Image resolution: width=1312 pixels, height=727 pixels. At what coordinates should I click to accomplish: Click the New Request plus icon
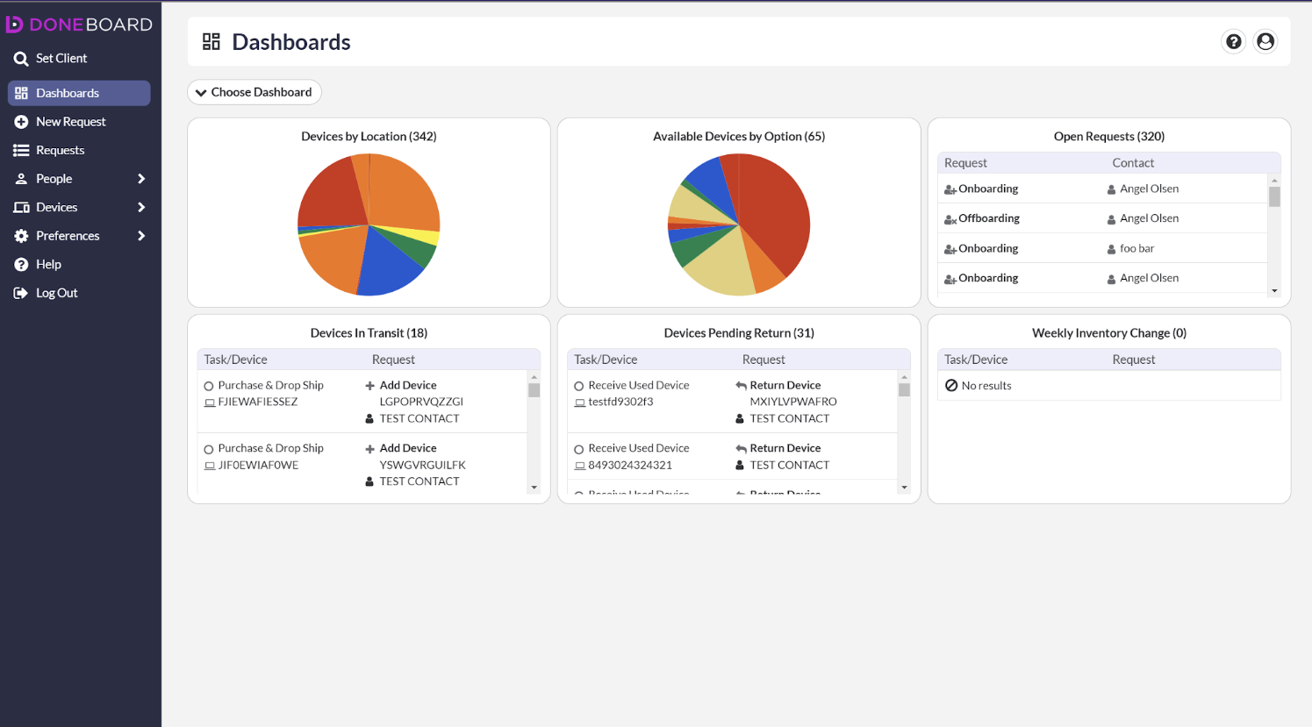coord(21,122)
